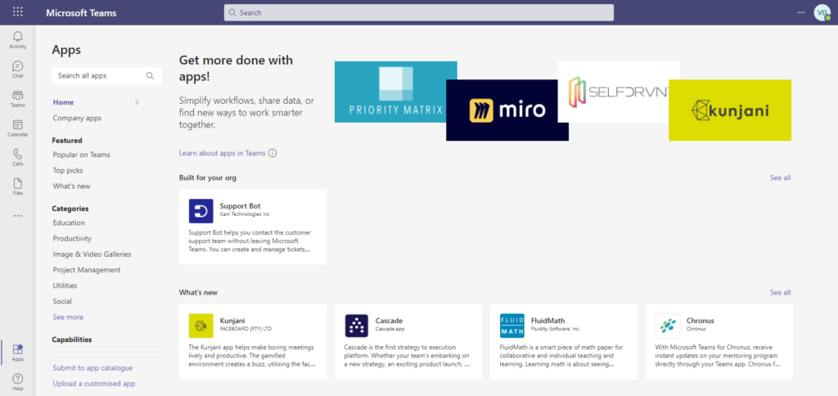Select Company apps
This screenshot has height=396, width=838.
(x=77, y=118)
